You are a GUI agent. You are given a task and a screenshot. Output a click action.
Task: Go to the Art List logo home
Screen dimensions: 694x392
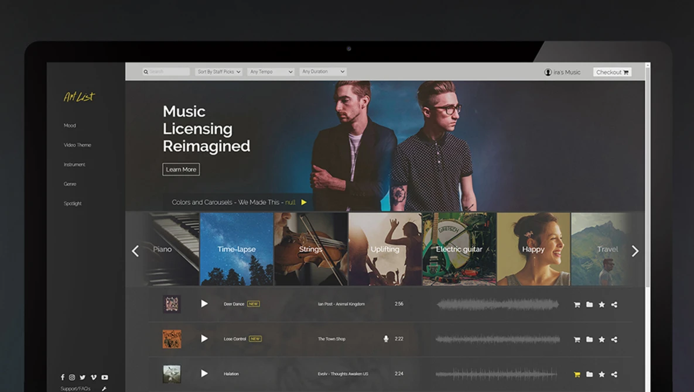tap(79, 97)
